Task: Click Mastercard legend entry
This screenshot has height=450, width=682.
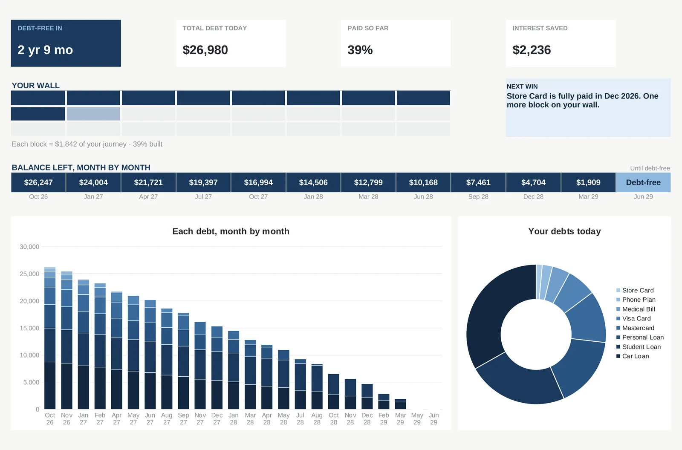Action: click(x=635, y=328)
